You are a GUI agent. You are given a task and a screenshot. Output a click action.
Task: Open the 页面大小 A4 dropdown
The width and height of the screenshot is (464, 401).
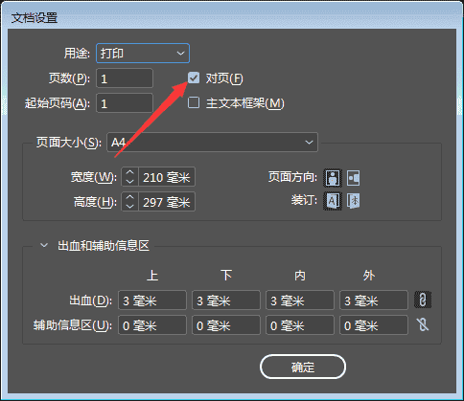(x=212, y=142)
